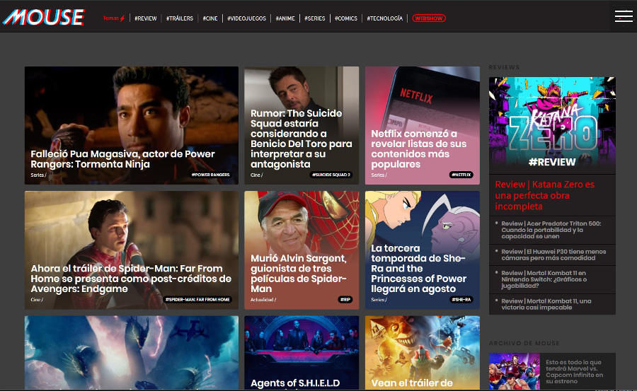637x391 pixels.
Task: Open the Huawei P30 review link
Action: click(x=553, y=255)
